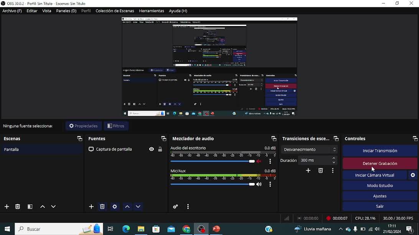This screenshot has height=235, width=419.
Task: Open the Archivo (F) menu
Action: (12, 11)
